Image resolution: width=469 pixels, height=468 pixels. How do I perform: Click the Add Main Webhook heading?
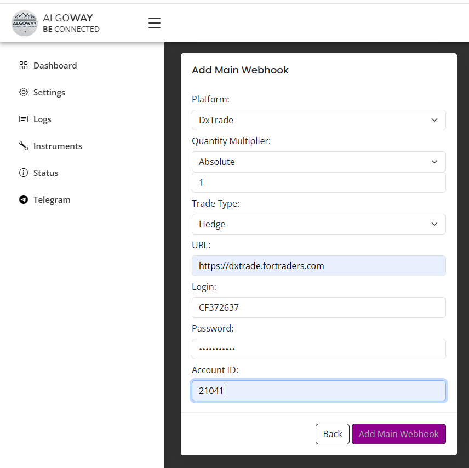point(240,70)
